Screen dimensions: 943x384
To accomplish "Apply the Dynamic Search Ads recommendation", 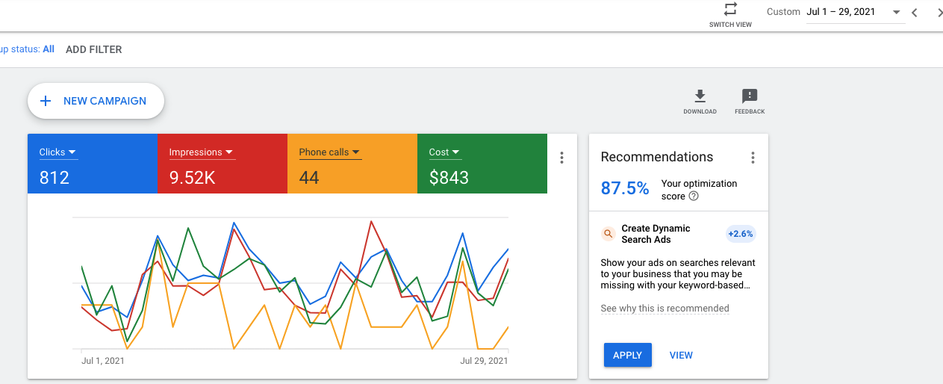I will tap(627, 355).
